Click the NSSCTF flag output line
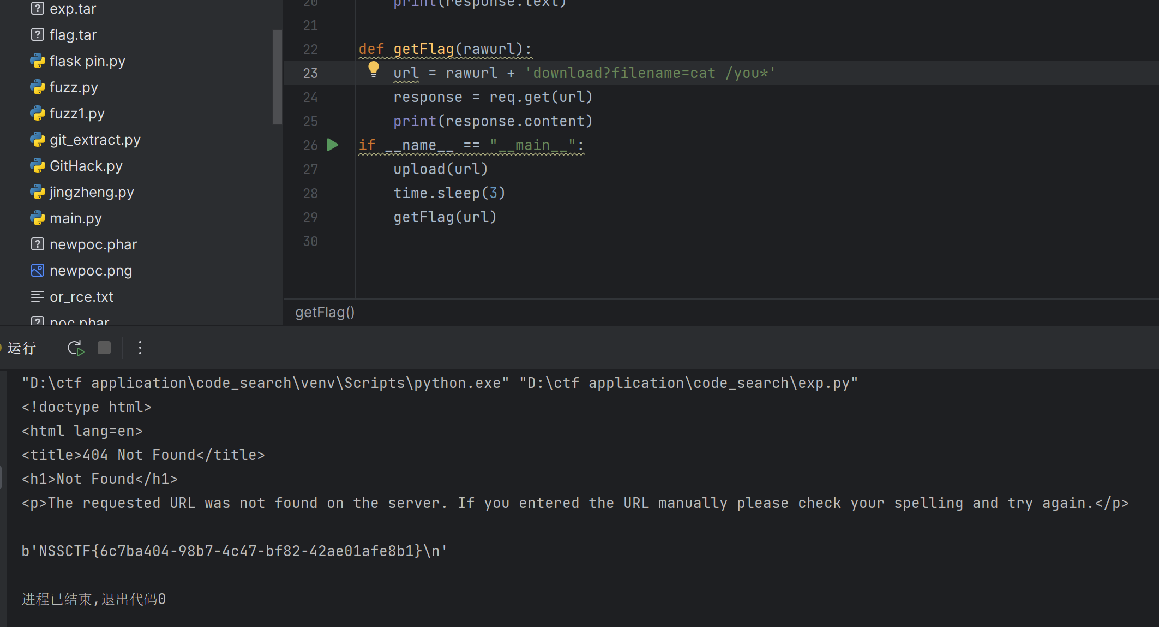The height and width of the screenshot is (627, 1159). click(235, 551)
